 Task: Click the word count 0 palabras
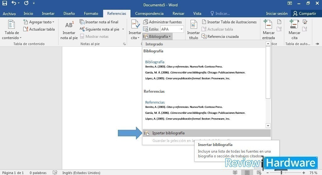click(x=38, y=173)
